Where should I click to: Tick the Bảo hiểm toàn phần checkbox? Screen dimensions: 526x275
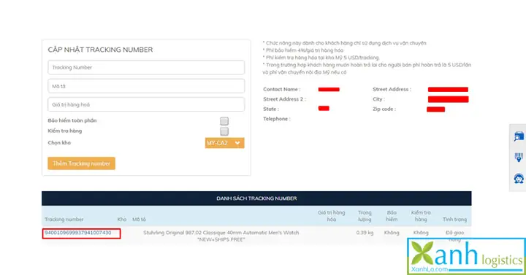click(x=224, y=121)
